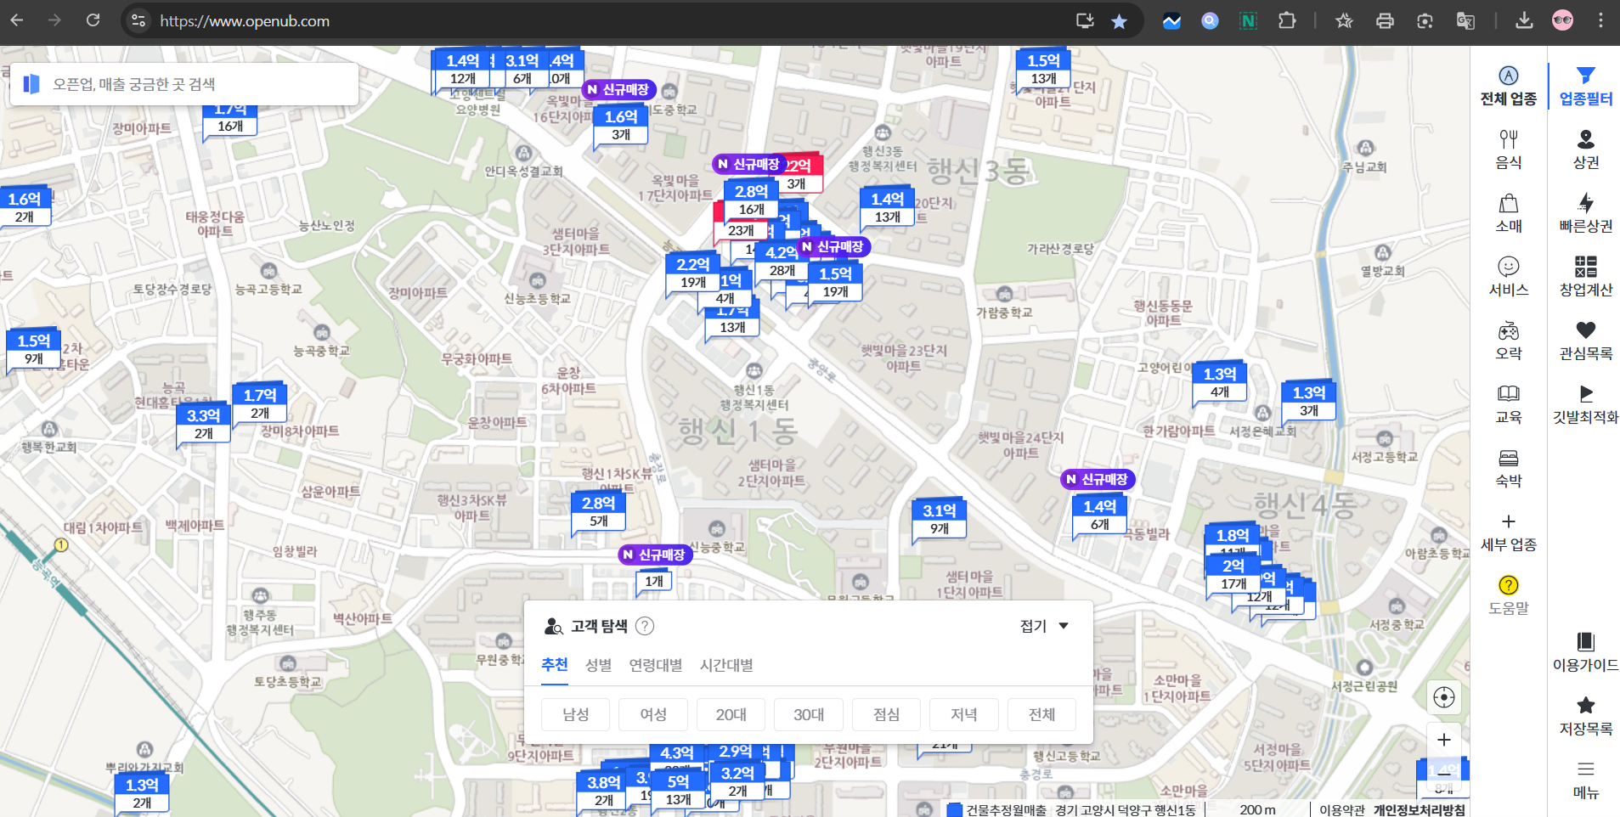The height and width of the screenshot is (817, 1620).
Task: Open the 깃발최적화 flag icon
Action: [x=1585, y=393]
